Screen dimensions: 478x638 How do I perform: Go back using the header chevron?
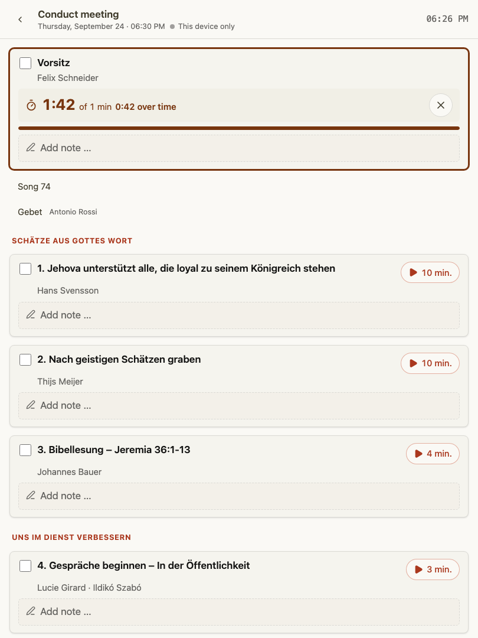coord(20,19)
